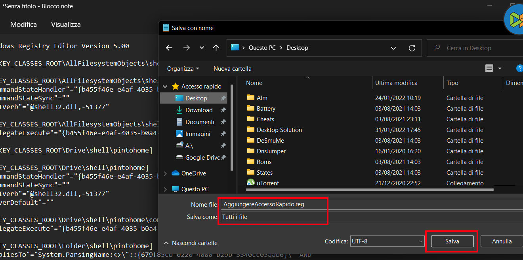Screen dimensions: 523x260
Task: Toggle Nascondi cartelle to hide folders
Action: tap(191, 243)
